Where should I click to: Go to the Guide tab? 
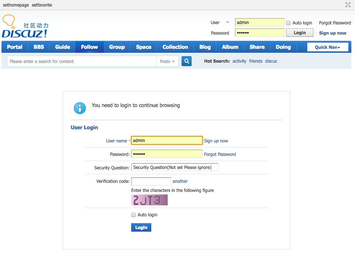pyautogui.click(x=63, y=47)
